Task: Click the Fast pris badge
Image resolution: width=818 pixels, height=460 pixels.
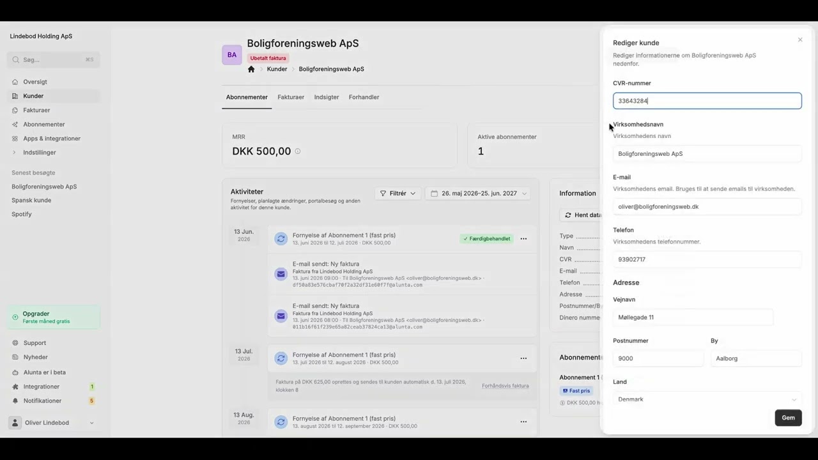Action: 576,390
